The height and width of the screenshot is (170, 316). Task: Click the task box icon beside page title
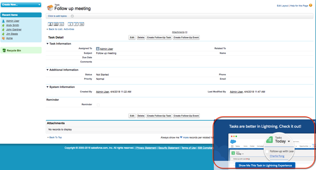coord(50,8)
